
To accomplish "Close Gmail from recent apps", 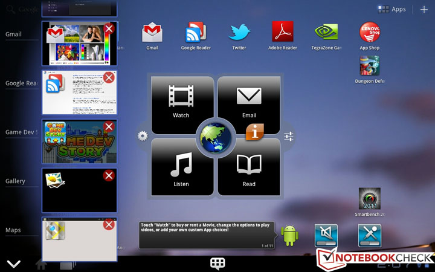I will point(109,28).
